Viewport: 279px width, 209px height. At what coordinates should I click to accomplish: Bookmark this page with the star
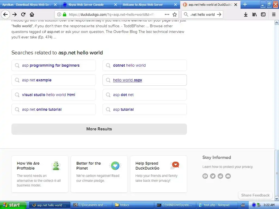175,14
